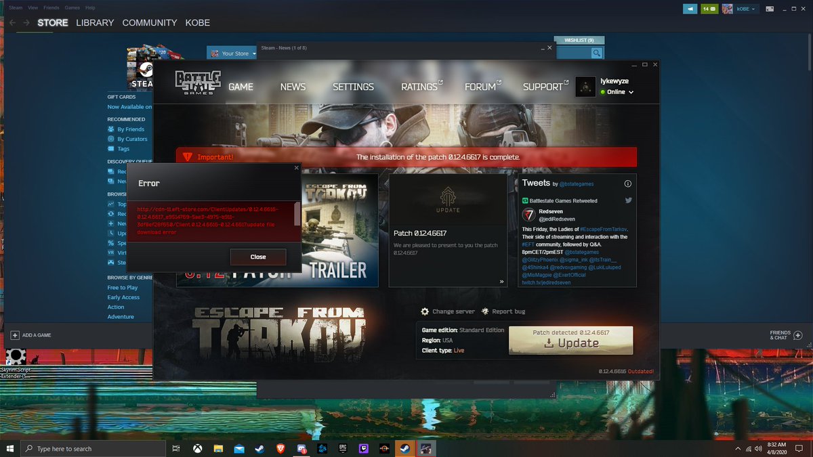Screen dimensions: 813x457
Task: Close the Error dialog with Close button
Action: (258, 257)
